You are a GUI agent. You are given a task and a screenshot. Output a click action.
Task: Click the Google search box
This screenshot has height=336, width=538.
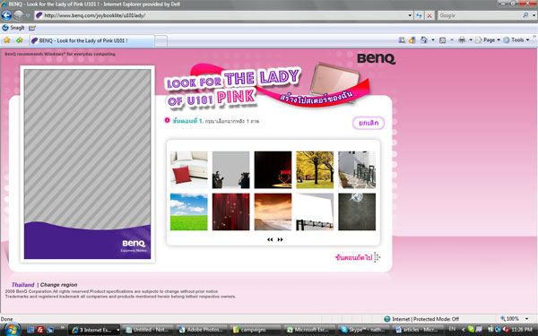(480, 15)
